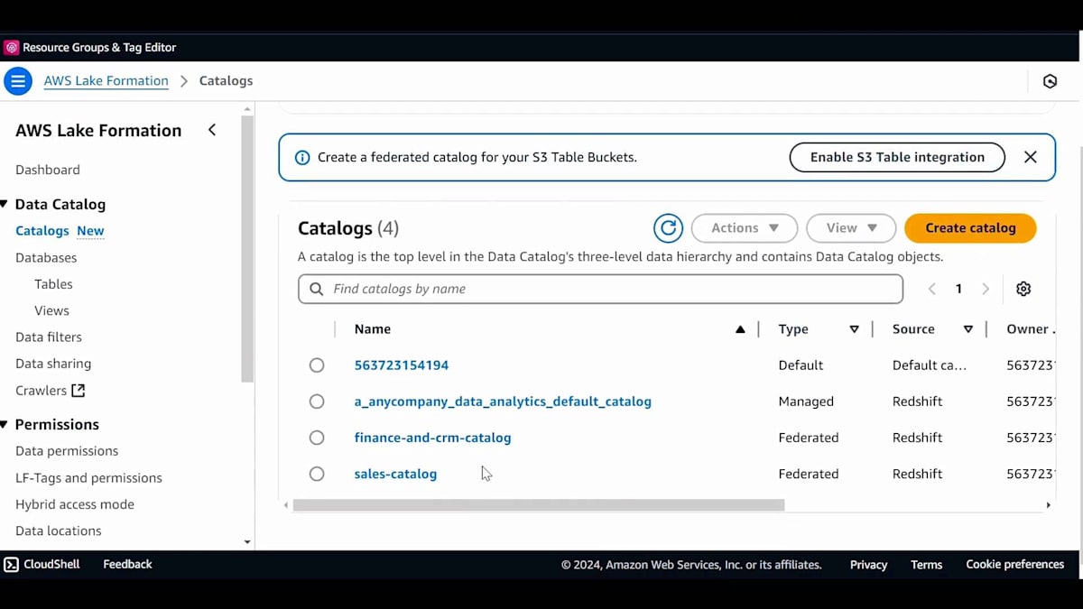Viewport: 1083px width, 609px height.
Task: Collapse the AWS Lake Formation sidebar
Action: 212,130
